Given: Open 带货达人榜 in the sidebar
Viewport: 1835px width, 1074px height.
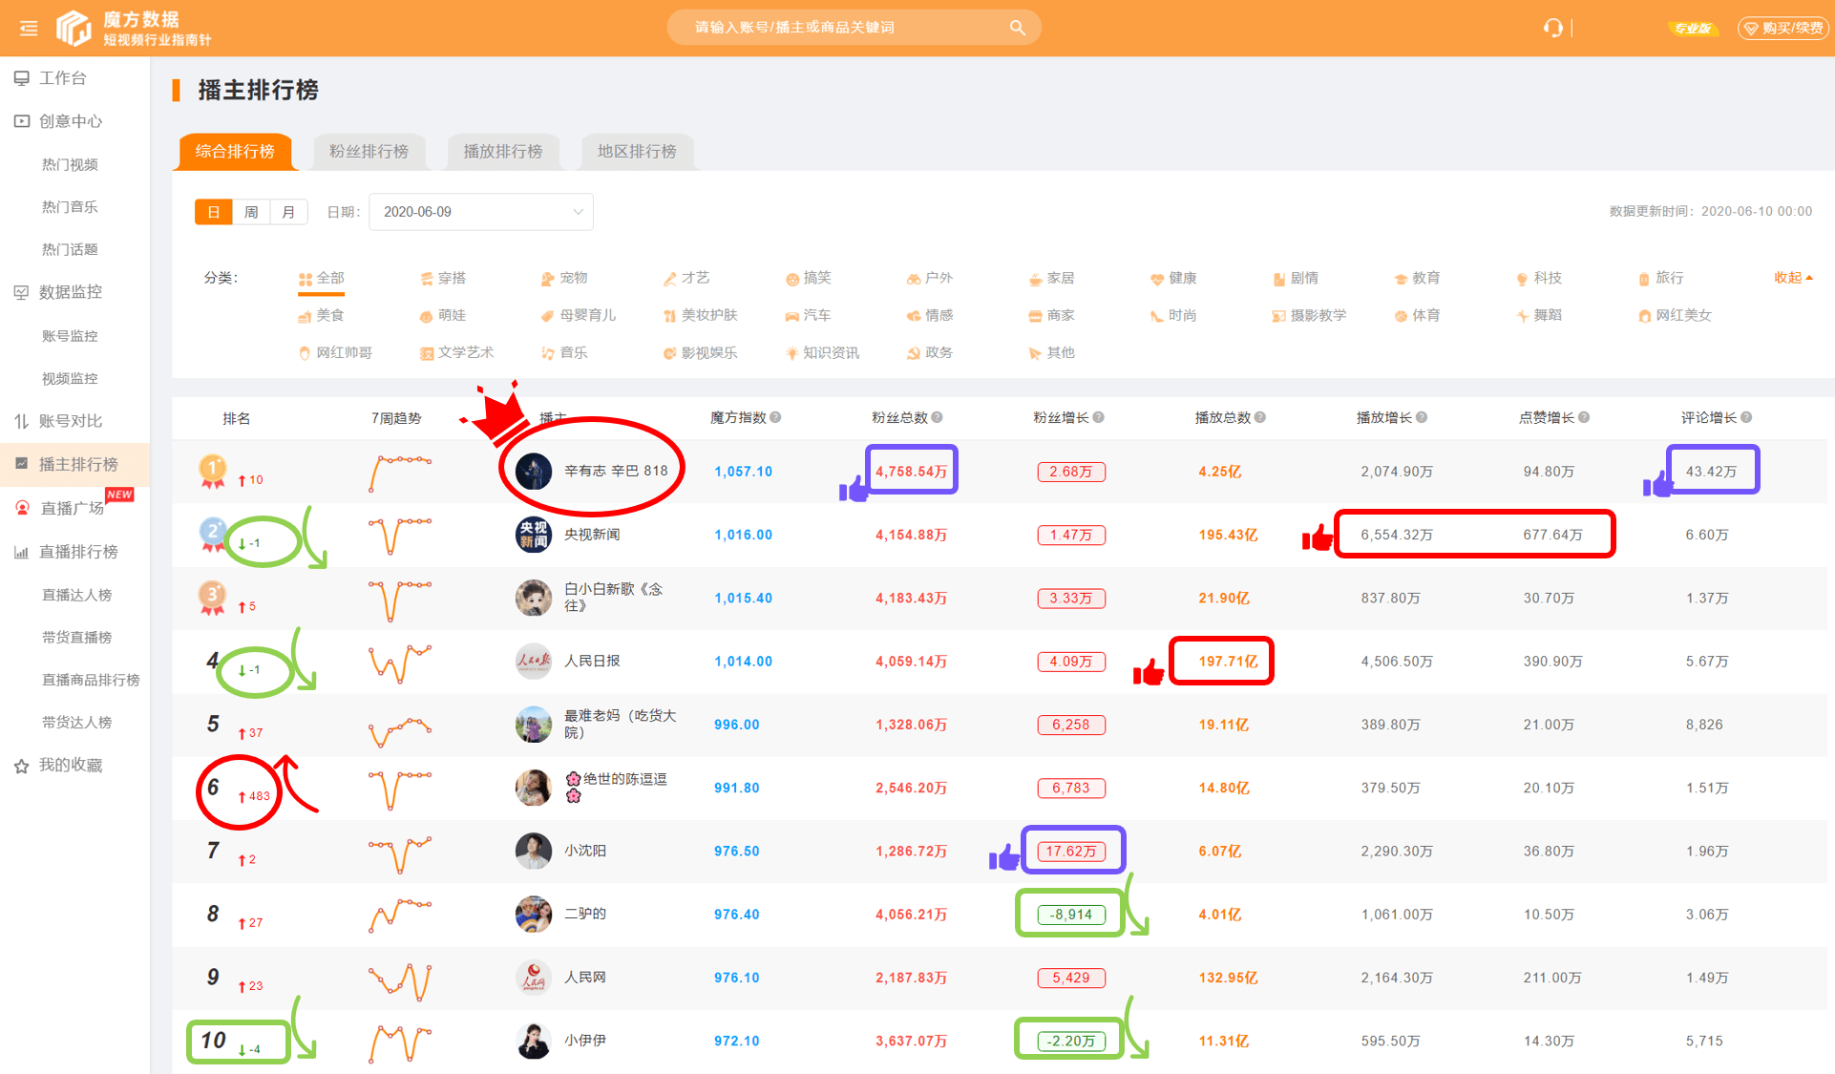Looking at the screenshot, I should pyautogui.click(x=76, y=722).
